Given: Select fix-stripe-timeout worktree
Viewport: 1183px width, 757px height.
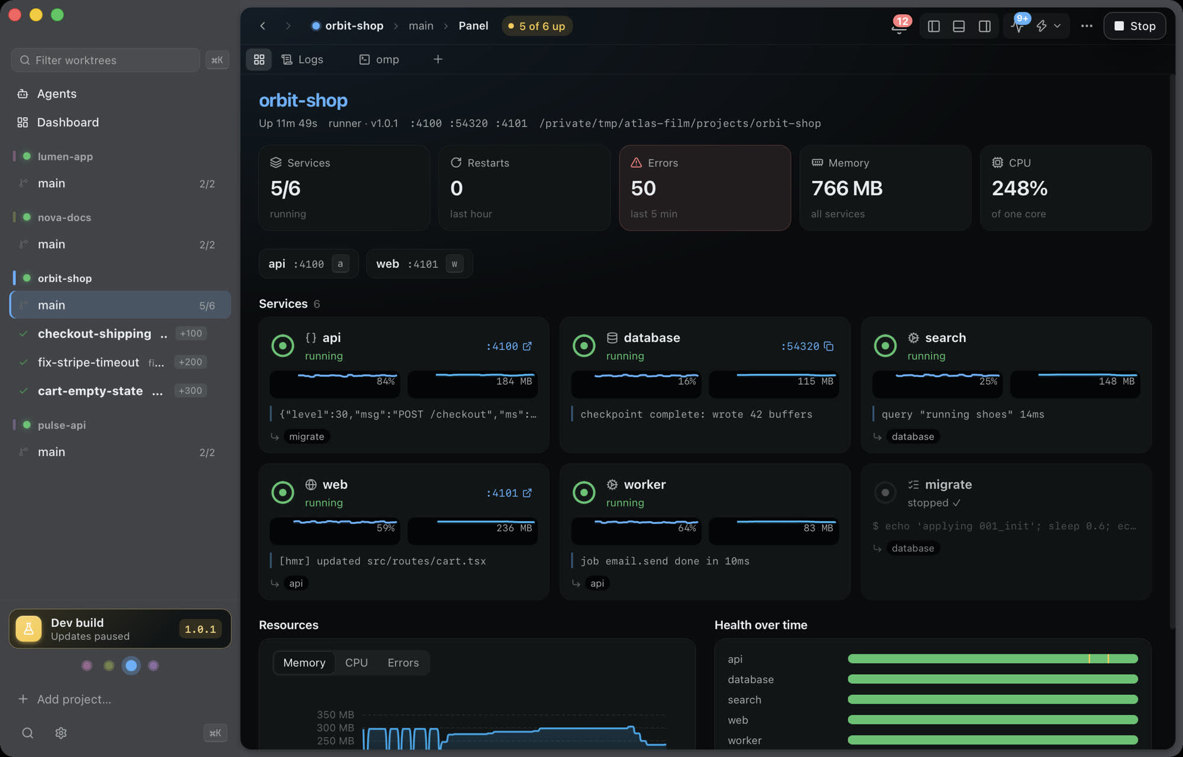Looking at the screenshot, I should coord(120,362).
